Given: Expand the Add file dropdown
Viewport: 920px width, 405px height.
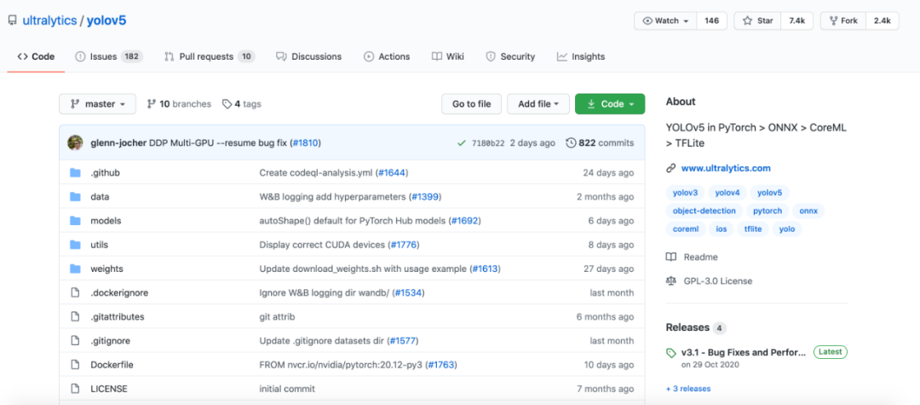Looking at the screenshot, I should [538, 104].
